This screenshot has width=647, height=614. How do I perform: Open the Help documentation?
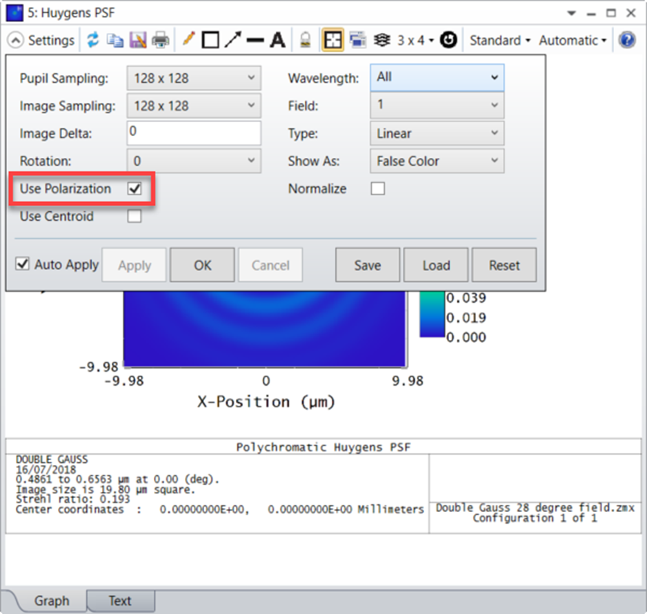(x=626, y=40)
